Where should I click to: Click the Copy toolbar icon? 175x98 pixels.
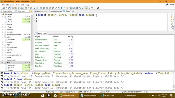(13, 8)
